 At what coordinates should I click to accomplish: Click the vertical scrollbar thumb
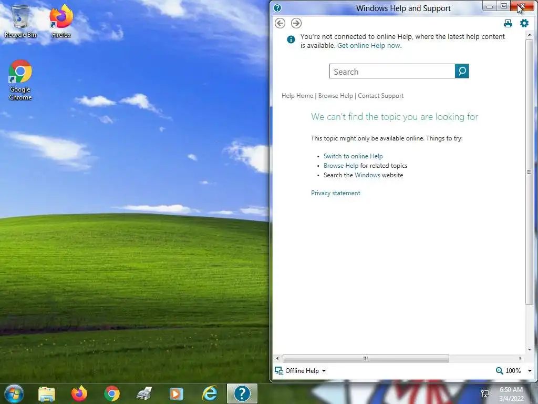click(x=529, y=172)
